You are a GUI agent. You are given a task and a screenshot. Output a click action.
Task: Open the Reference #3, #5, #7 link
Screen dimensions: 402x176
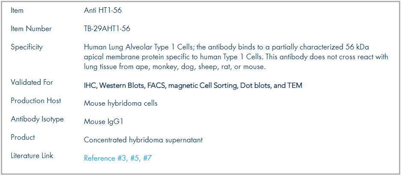coord(118,158)
